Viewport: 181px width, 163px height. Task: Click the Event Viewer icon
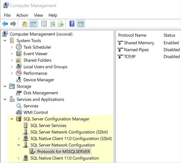[x=19, y=54]
